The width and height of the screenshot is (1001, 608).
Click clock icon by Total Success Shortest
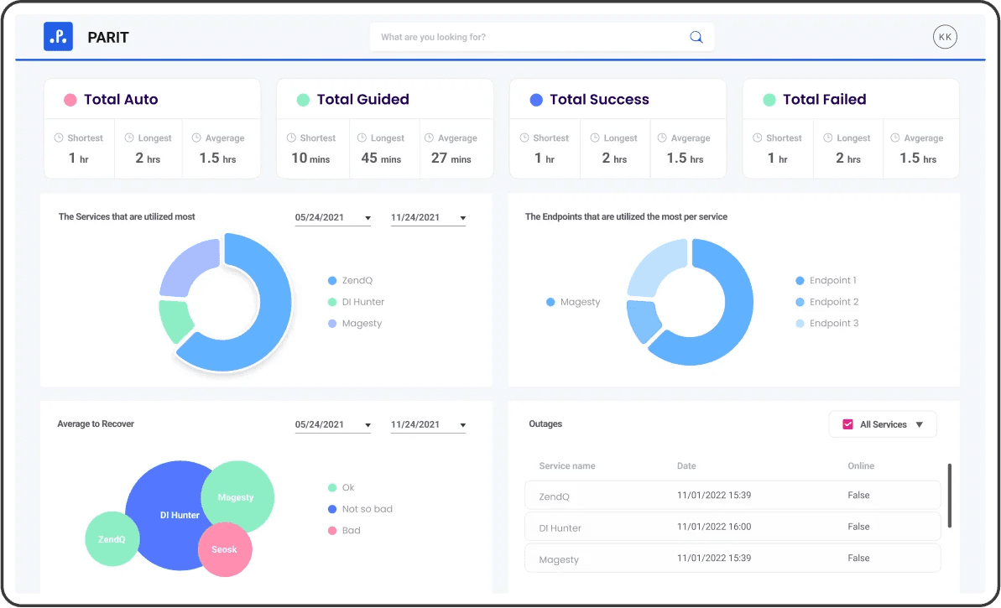click(524, 138)
